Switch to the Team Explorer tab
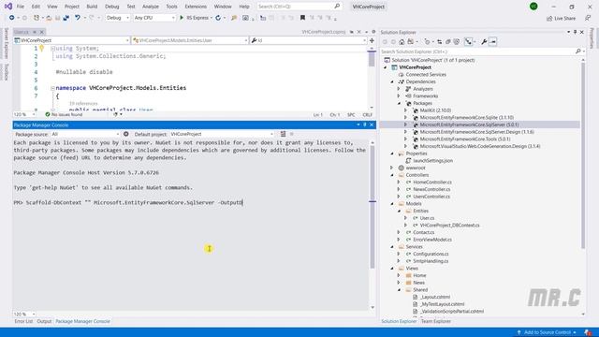This screenshot has height=337, width=599. [436, 321]
